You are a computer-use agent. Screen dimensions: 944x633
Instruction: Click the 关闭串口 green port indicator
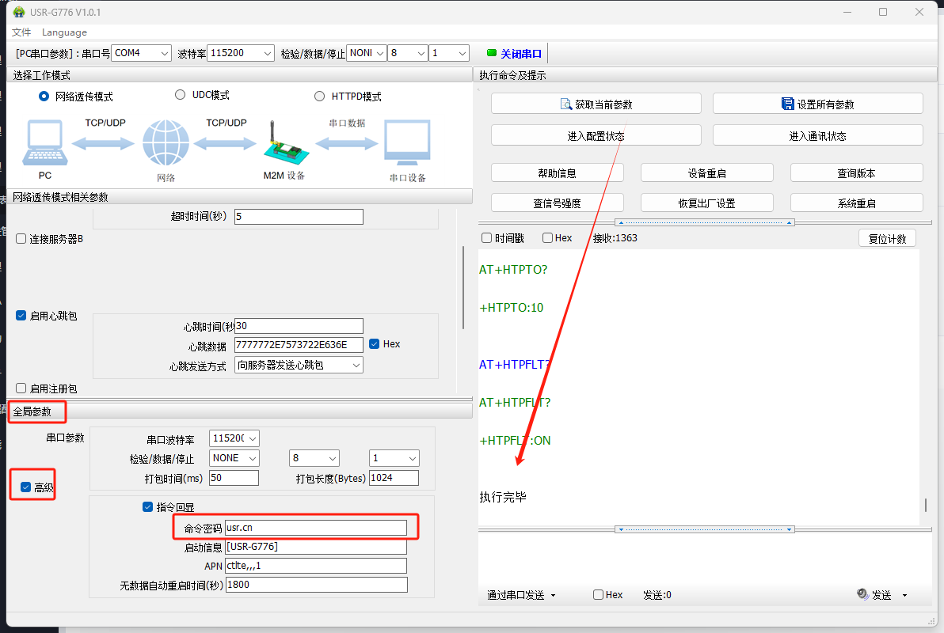492,53
